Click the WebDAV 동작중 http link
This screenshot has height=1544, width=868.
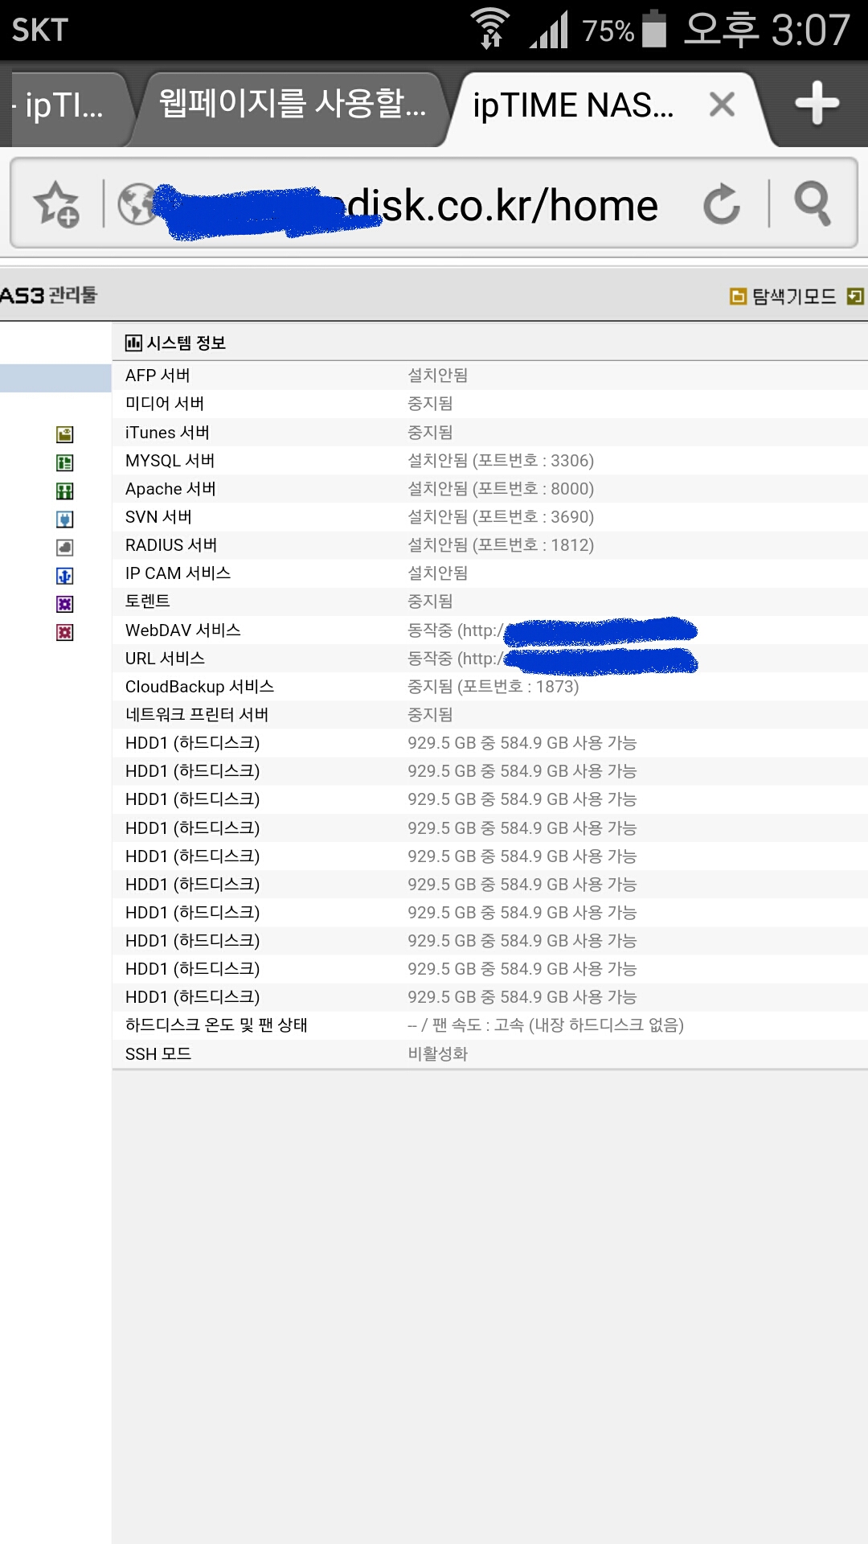[x=552, y=630]
